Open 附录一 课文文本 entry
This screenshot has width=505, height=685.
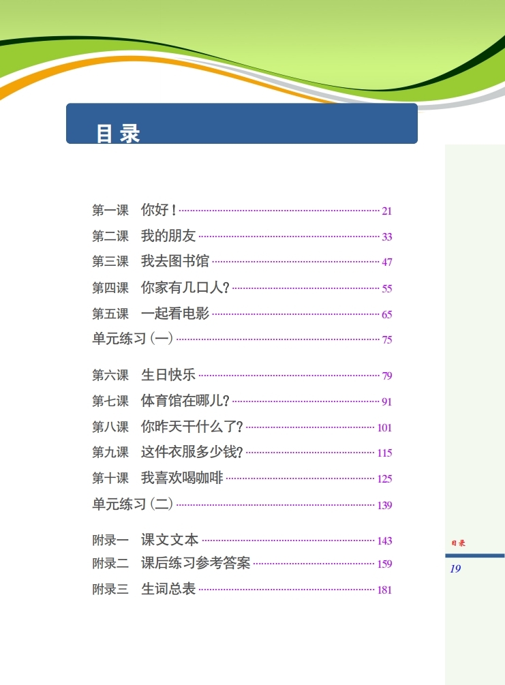[x=241, y=540]
